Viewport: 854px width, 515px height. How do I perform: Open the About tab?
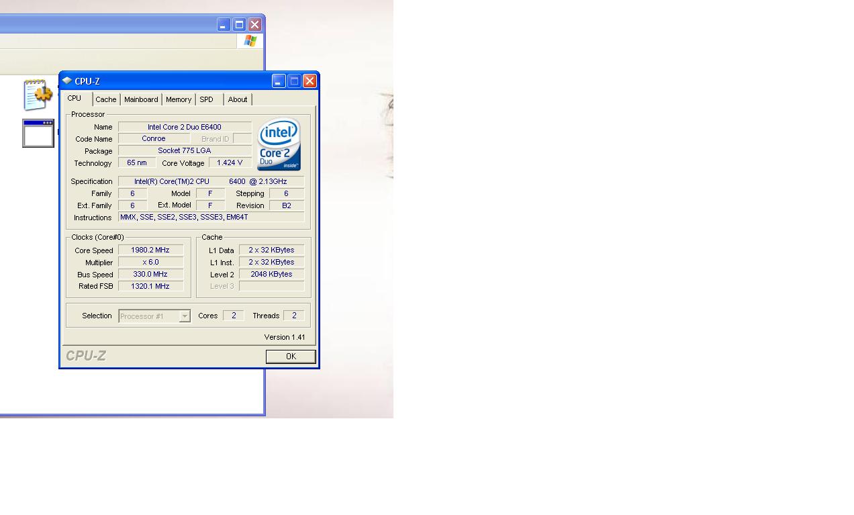[x=238, y=99]
